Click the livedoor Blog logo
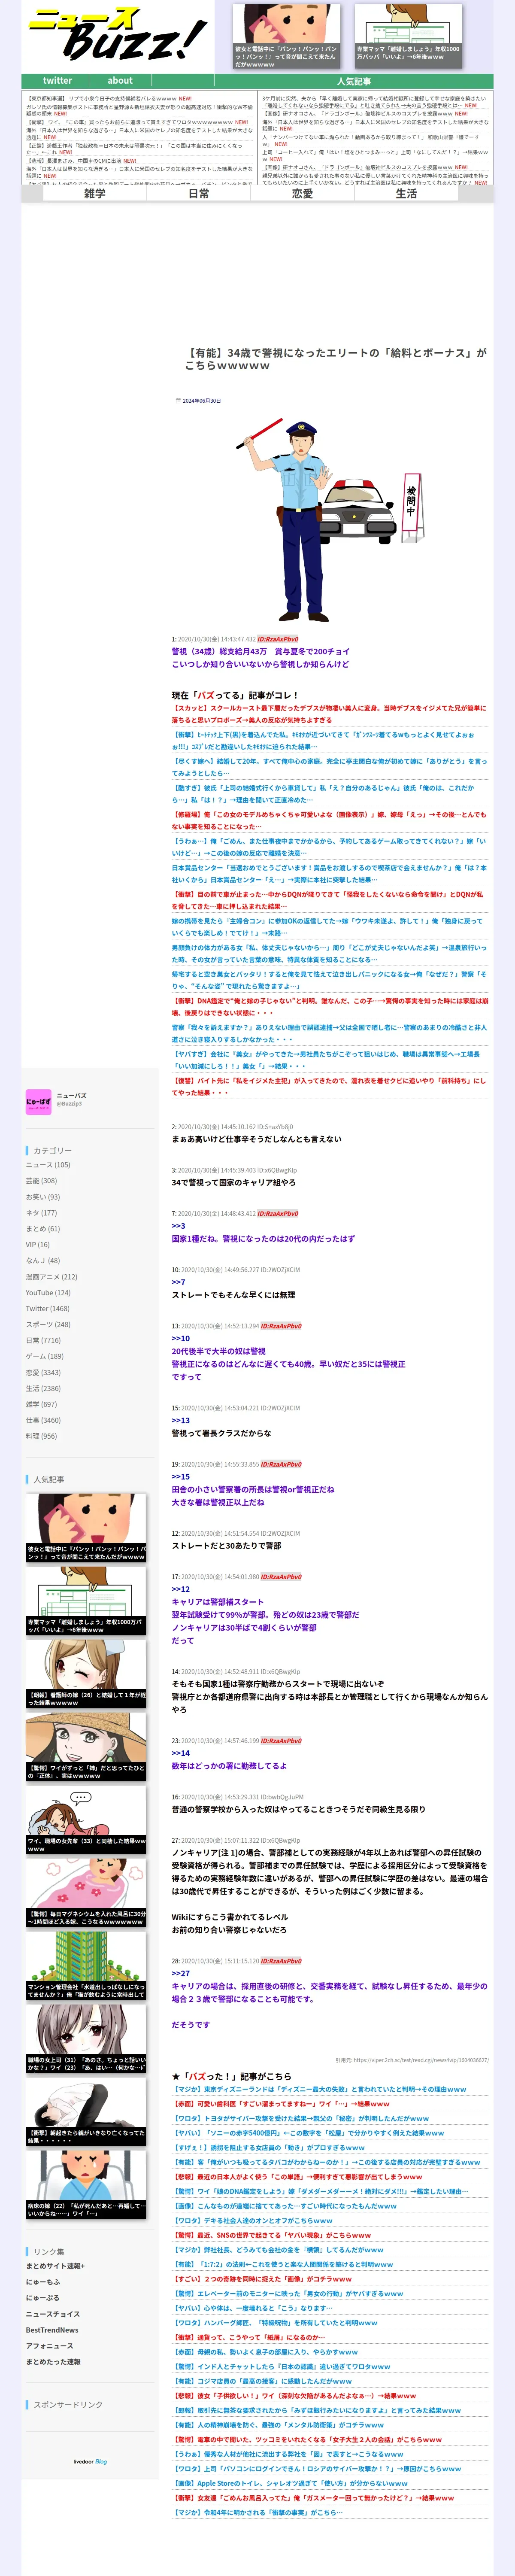Viewport: 515px width, 2576px height. click(90, 2461)
